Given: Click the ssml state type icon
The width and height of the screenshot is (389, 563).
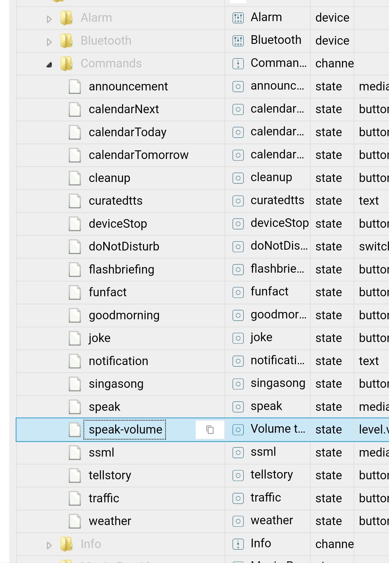Looking at the screenshot, I should coord(238,453).
